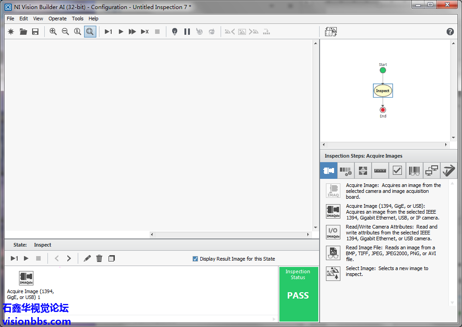Open Help via the question mark icon
Viewport: 462px width, 327px height.
click(450, 32)
